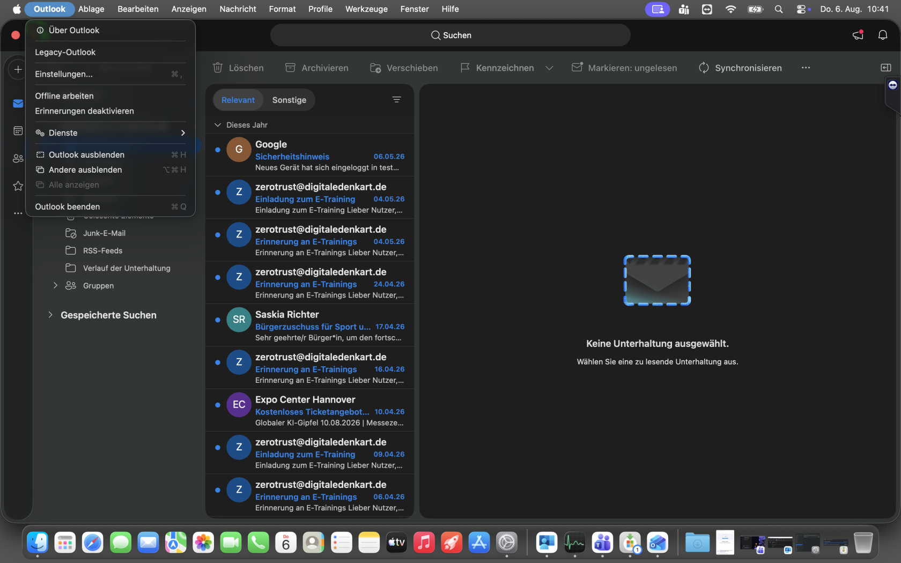
Task: Open Einladung zum E-Training email from 09.04.26
Action: (x=309, y=453)
